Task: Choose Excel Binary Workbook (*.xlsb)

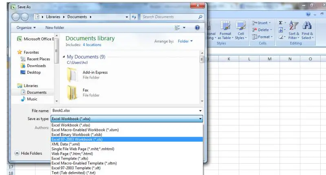Action: (127, 135)
